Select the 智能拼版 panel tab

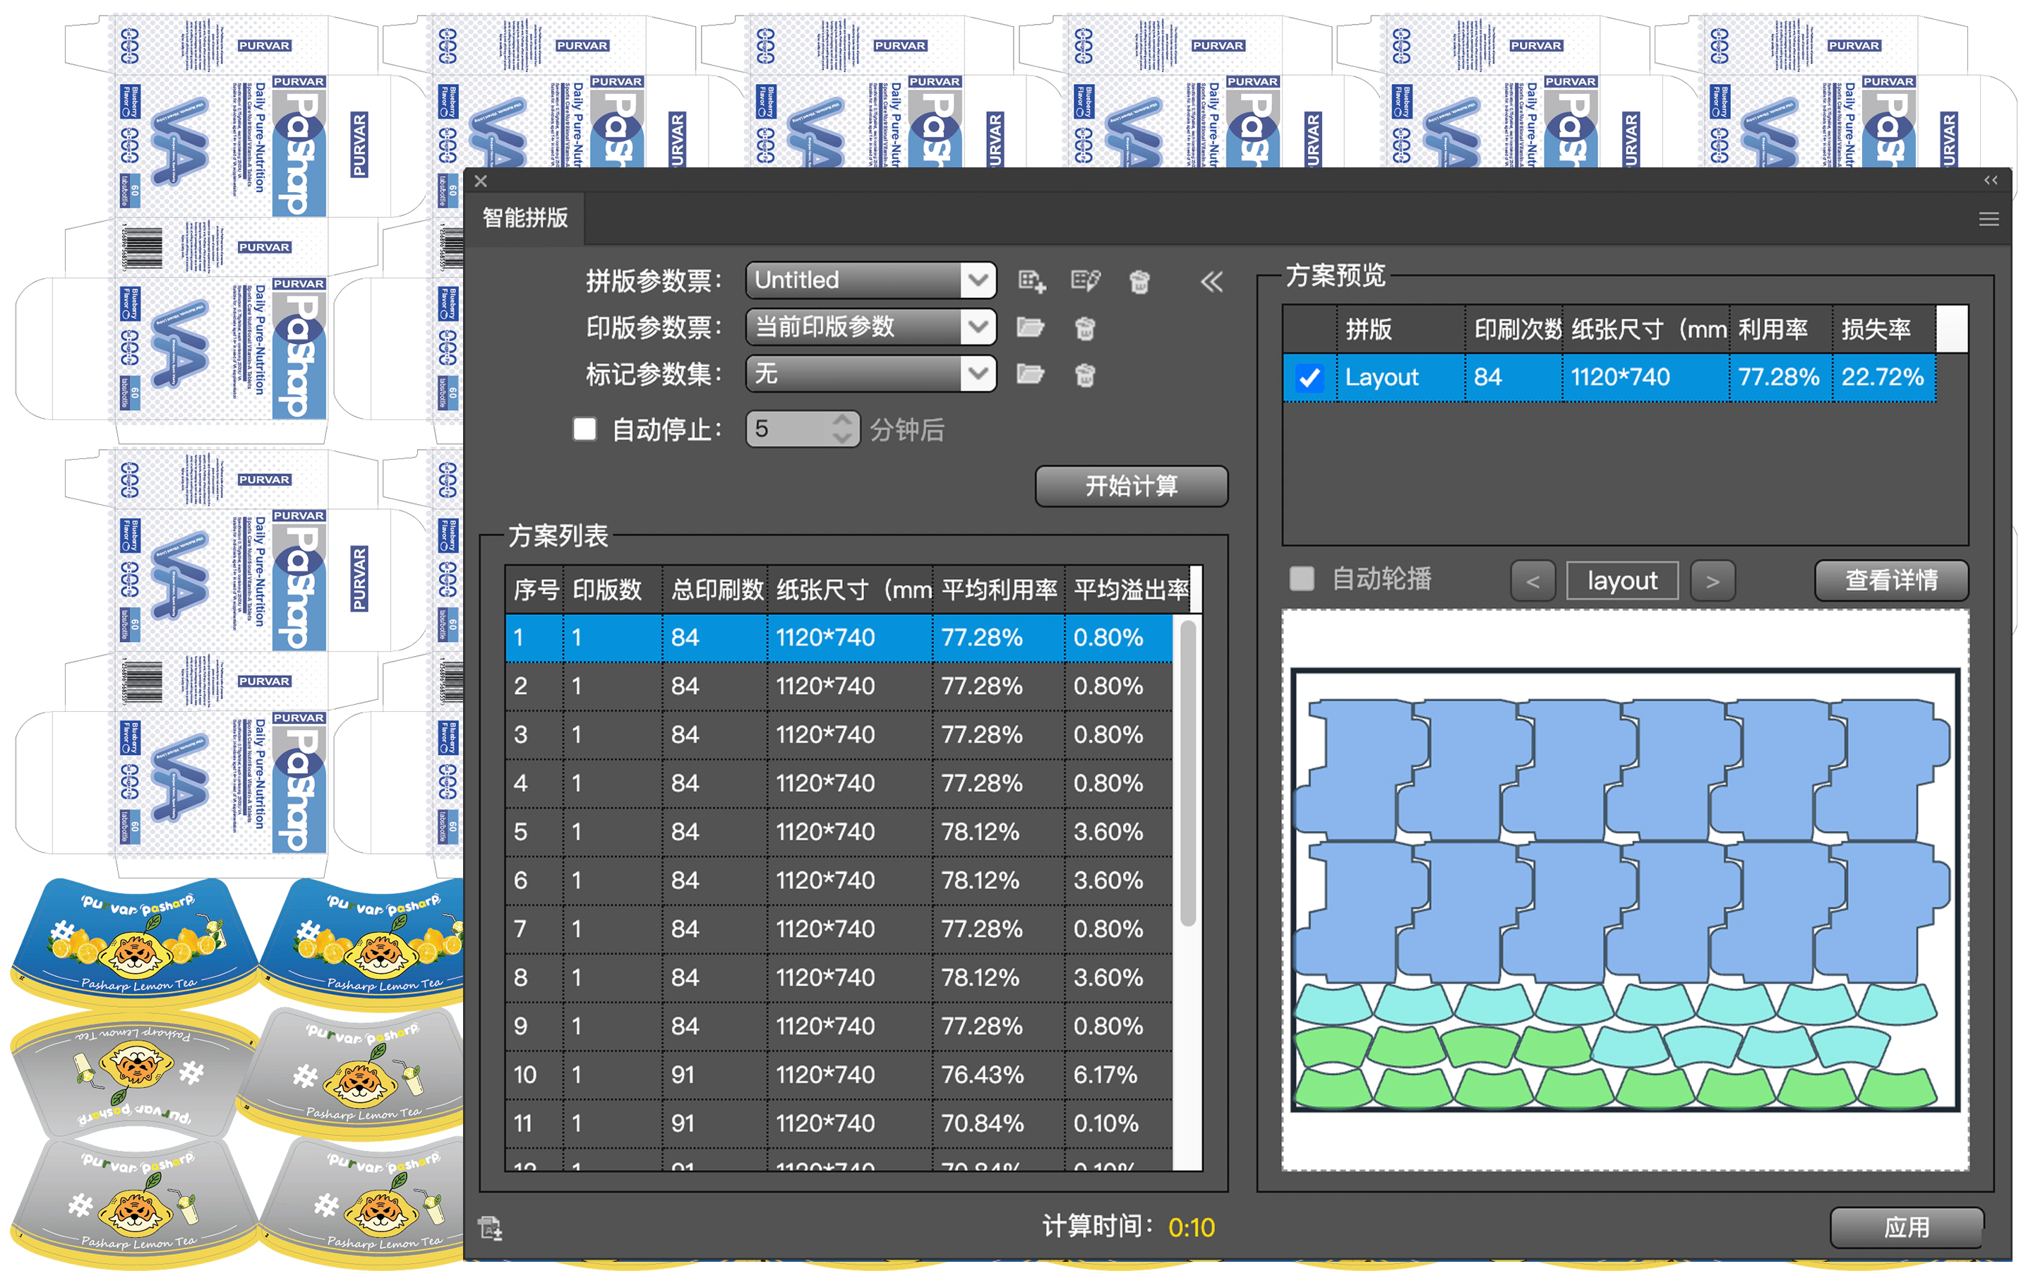pyautogui.click(x=525, y=219)
